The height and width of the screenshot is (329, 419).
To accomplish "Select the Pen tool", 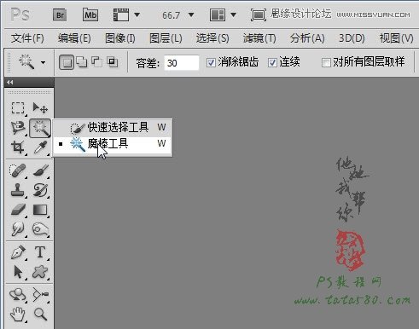I will pyautogui.click(x=18, y=252).
